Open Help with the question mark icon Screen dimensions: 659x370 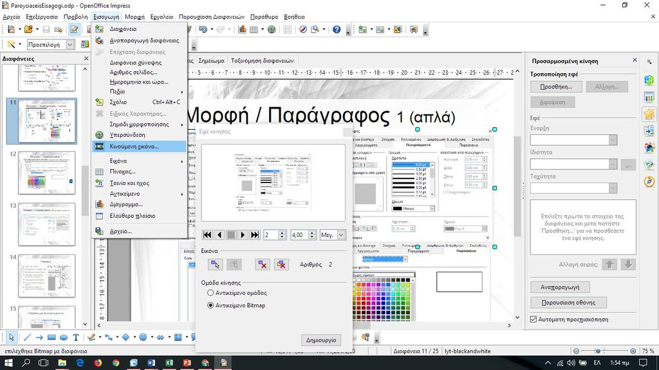(337, 30)
